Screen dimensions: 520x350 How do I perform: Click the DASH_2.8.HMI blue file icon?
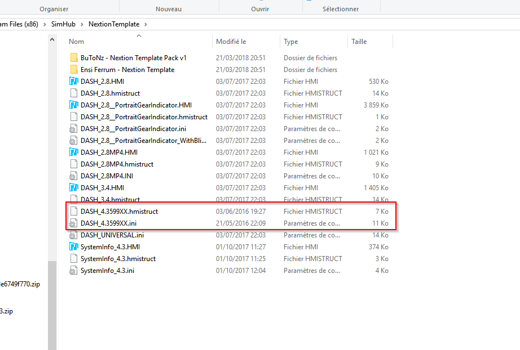(x=74, y=81)
